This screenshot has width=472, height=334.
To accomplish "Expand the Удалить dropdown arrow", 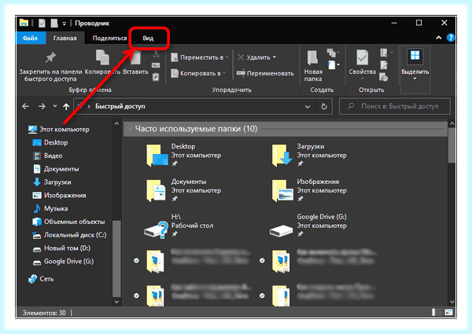I will click(275, 57).
